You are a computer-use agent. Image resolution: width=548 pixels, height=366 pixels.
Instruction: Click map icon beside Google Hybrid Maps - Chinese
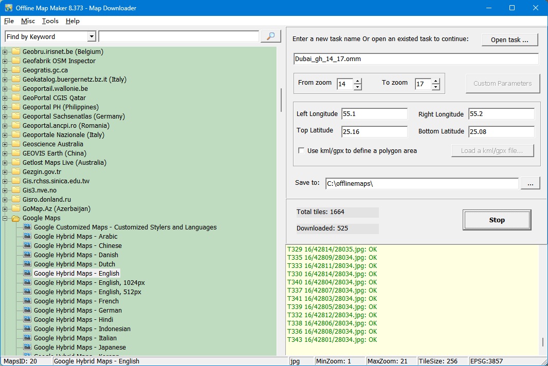click(27, 245)
